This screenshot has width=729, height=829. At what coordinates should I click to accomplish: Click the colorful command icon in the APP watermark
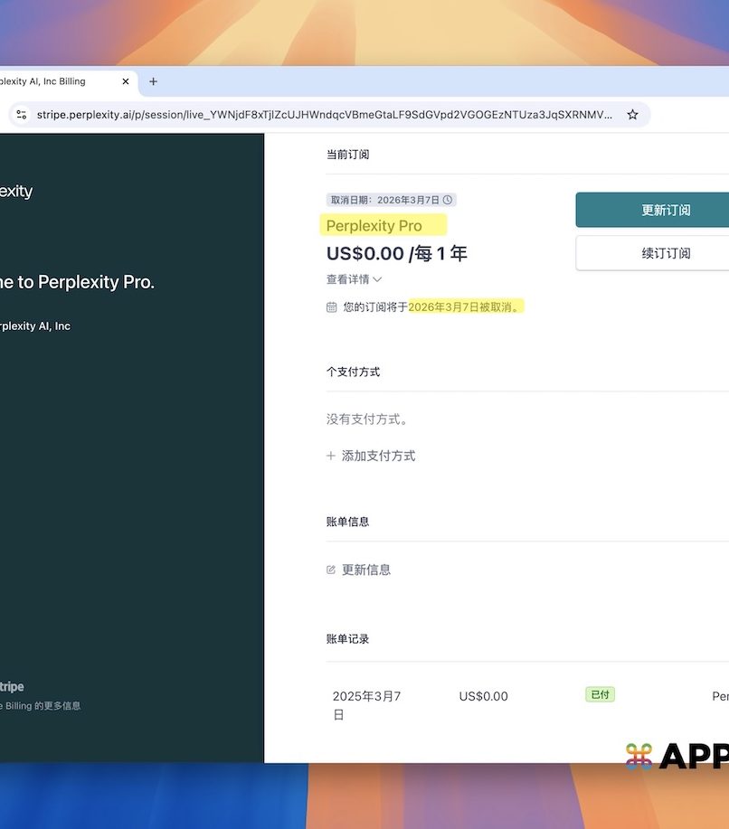[x=639, y=756]
